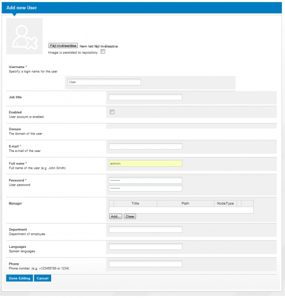
Task: Click the Department input field
Action: (145, 229)
